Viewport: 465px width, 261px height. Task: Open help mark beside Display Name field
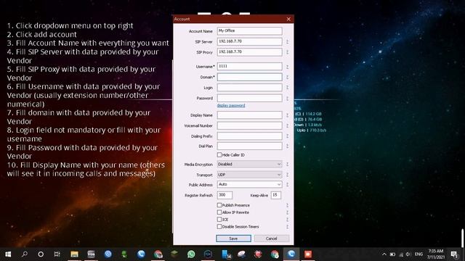[287, 115]
